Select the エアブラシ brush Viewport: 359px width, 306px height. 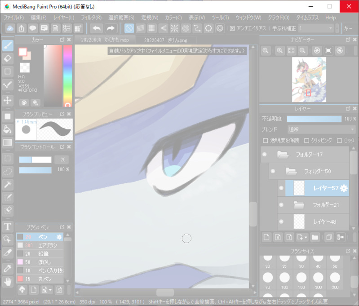tap(40, 245)
